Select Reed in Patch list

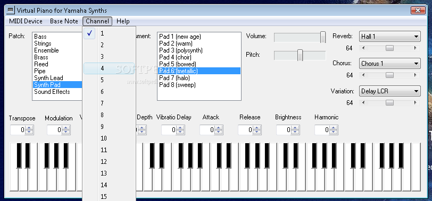[57, 64]
